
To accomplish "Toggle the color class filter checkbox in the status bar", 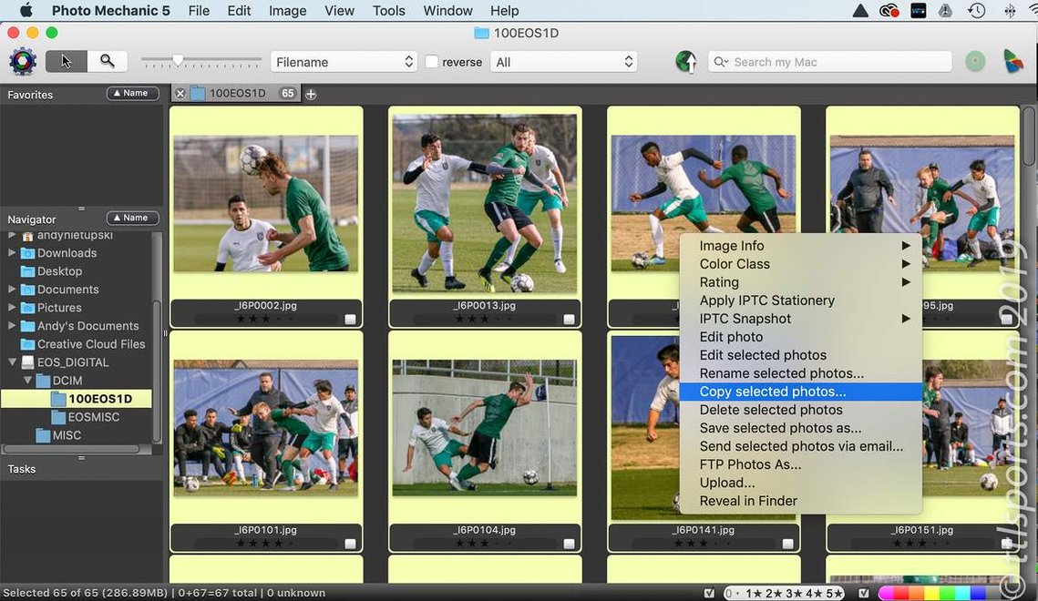I will [x=864, y=593].
